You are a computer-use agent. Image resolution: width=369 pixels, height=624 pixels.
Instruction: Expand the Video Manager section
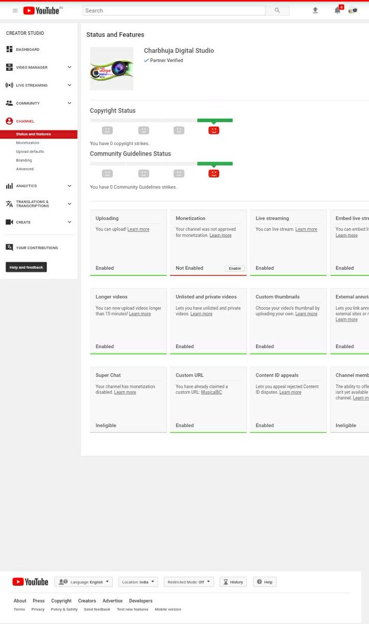tap(69, 67)
